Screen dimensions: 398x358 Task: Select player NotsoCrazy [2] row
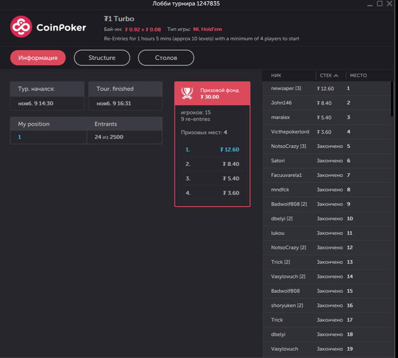[326, 248]
